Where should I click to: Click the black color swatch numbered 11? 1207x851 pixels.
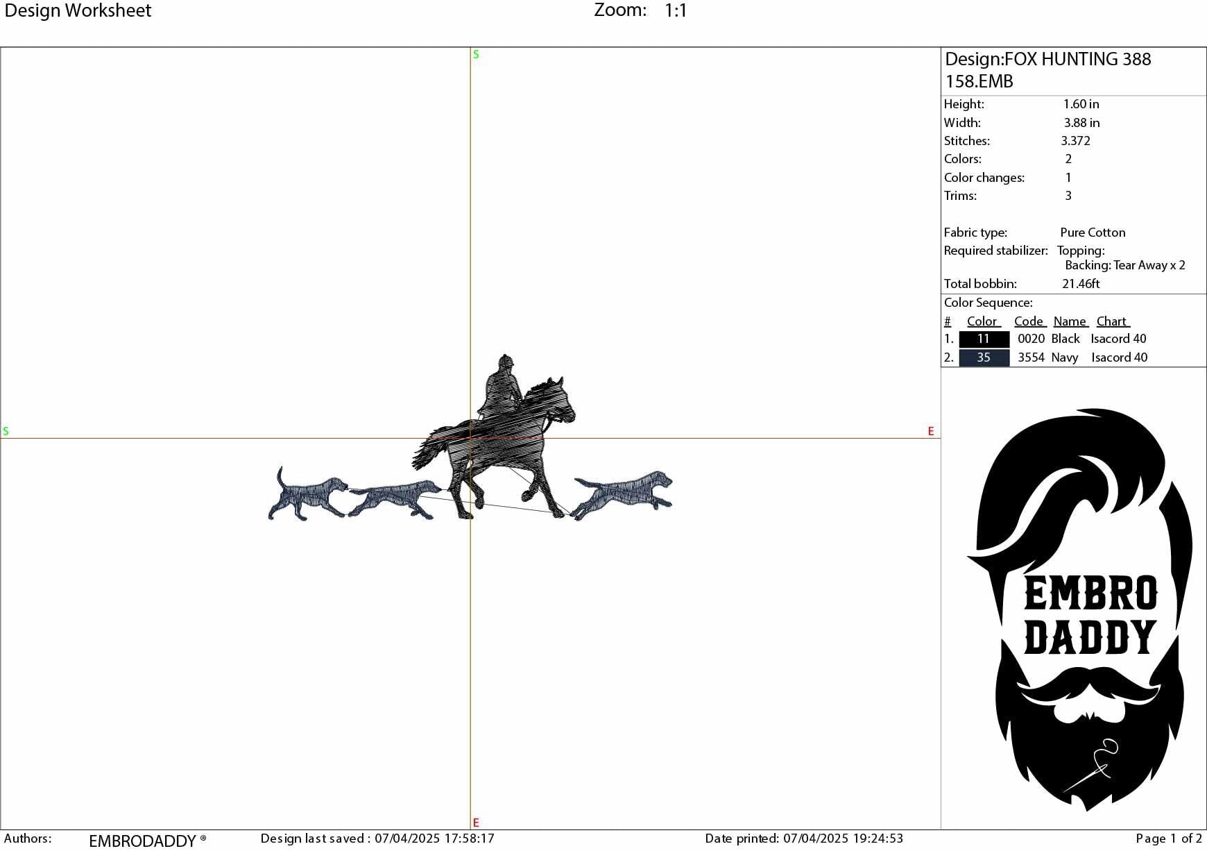(x=984, y=339)
